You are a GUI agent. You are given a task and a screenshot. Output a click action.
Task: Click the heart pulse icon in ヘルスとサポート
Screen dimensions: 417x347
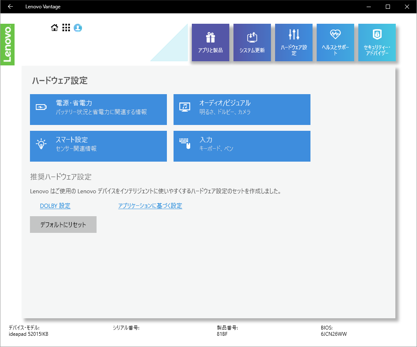click(335, 34)
